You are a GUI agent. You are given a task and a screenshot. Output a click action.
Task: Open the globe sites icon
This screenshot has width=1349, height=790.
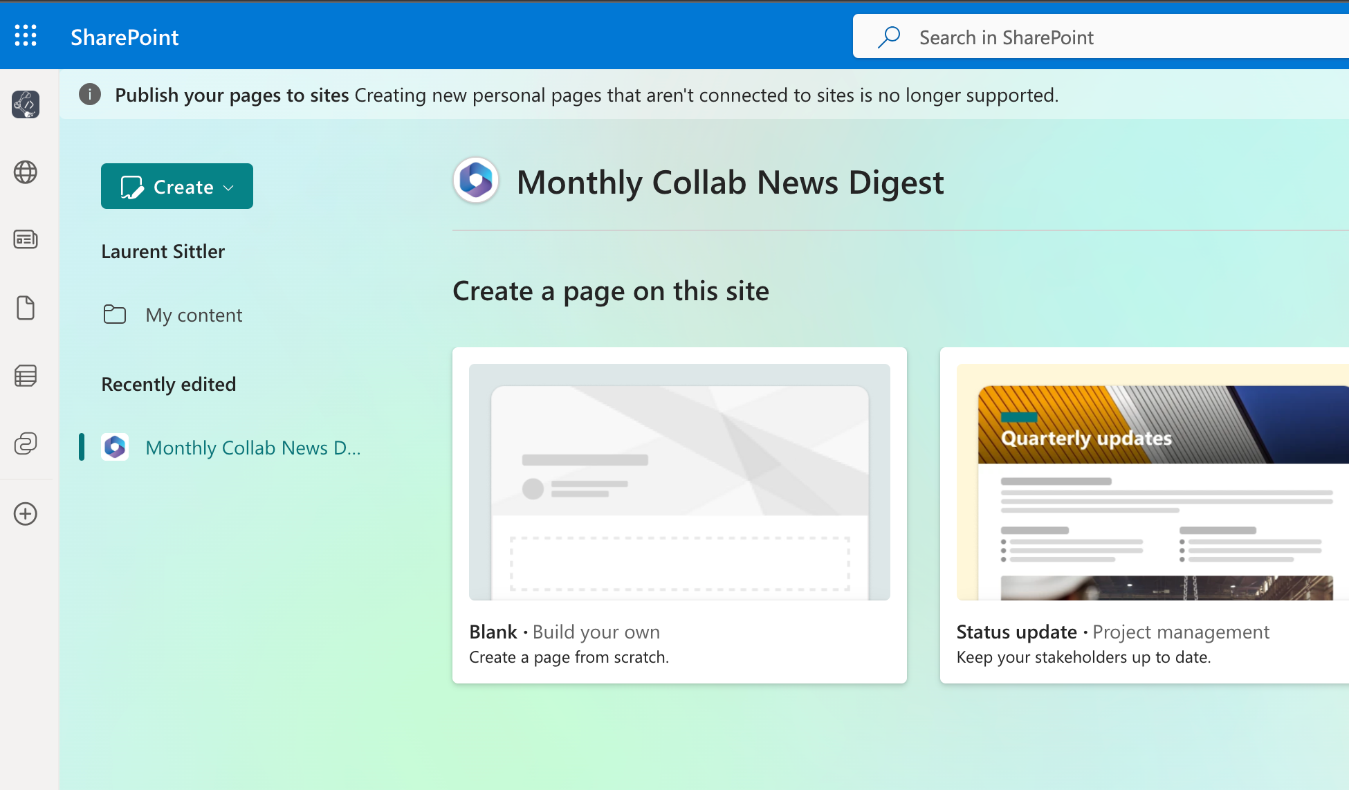click(x=26, y=172)
